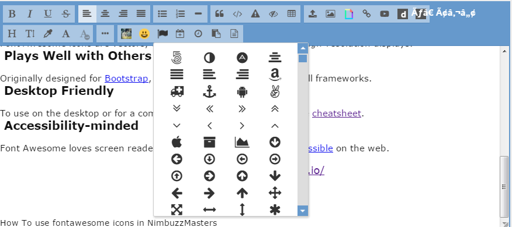Click the icon picker scroll up arrow
The height and width of the screenshot is (227, 512).
coord(303,48)
